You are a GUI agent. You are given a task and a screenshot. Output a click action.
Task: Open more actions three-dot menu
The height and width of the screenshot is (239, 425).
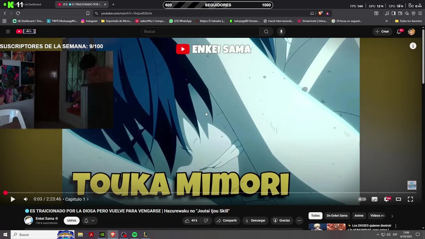299,220
